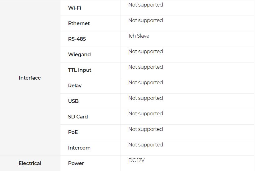Select the PoE row label
This screenshot has height=171, width=255.
[73, 132]
